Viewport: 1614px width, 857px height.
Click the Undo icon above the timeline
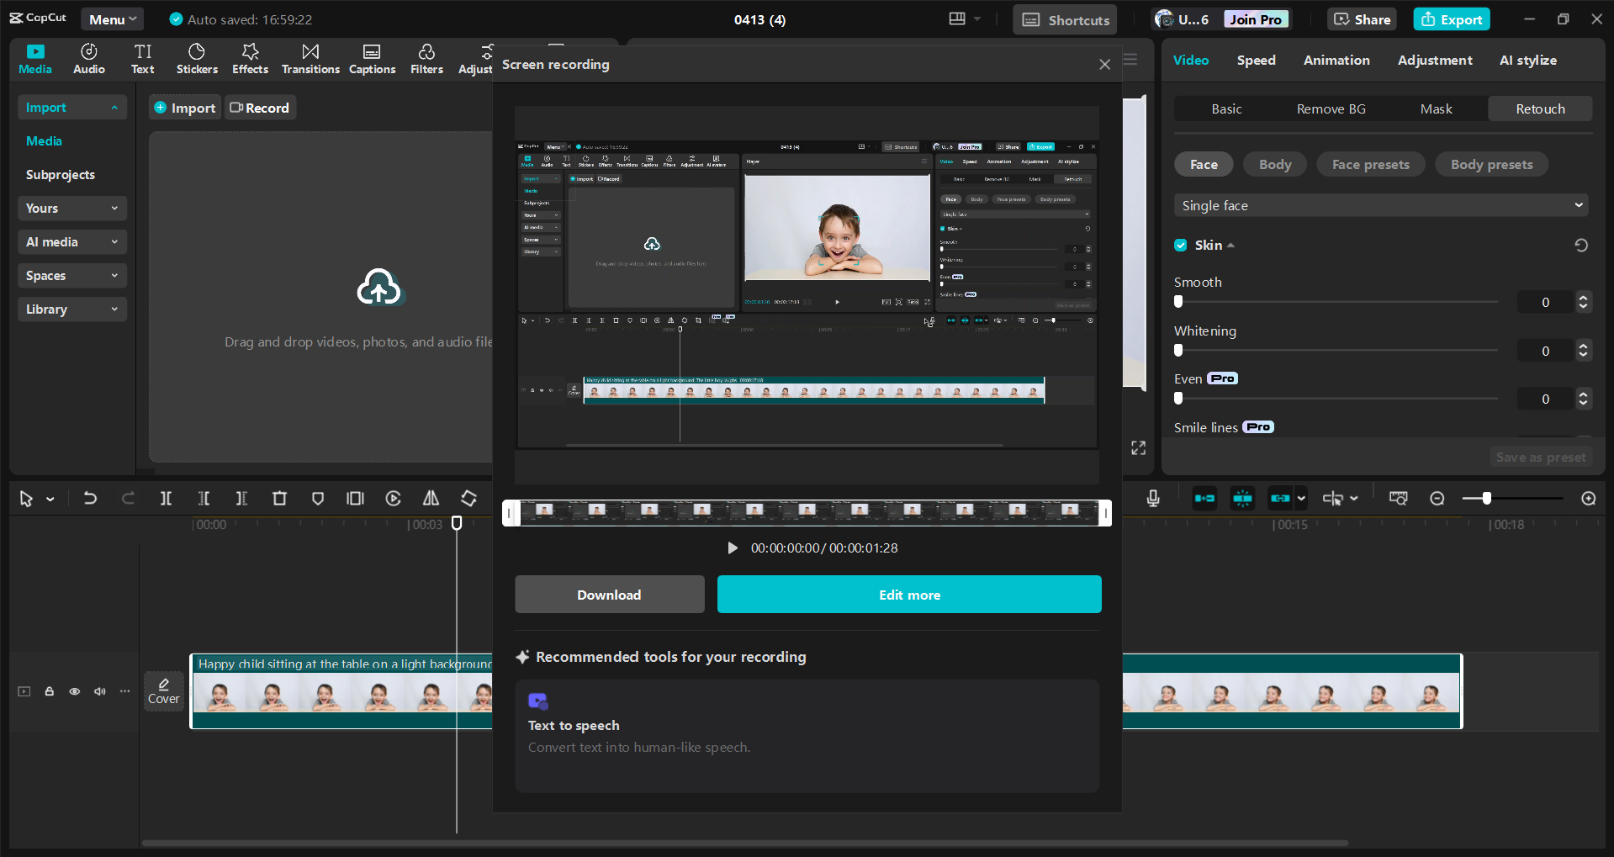coord(91,498)
